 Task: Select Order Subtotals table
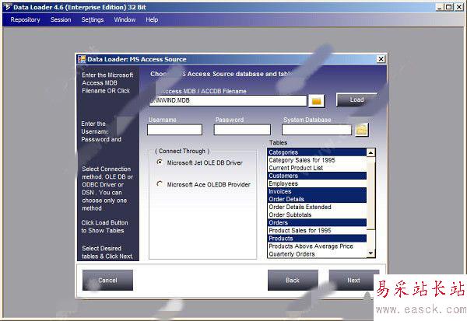point(318,215)
